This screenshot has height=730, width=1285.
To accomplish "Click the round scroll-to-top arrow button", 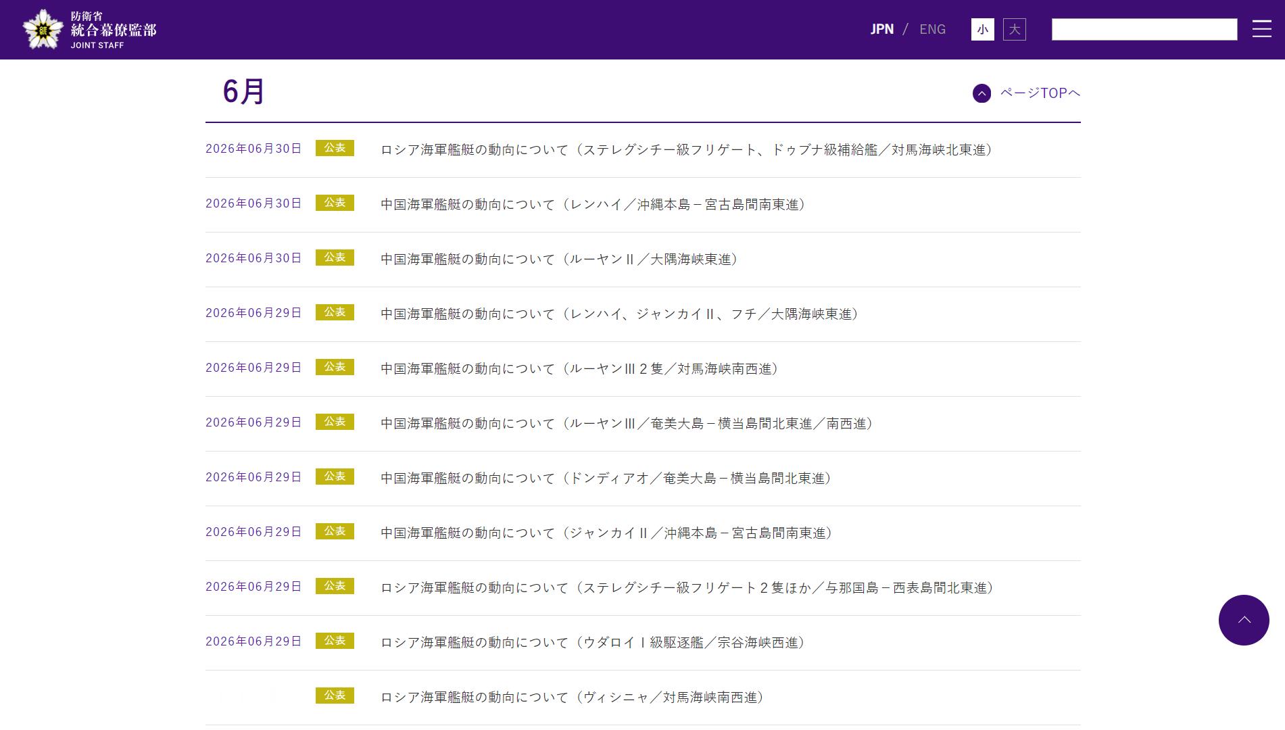I will (x=1244, y=620).
